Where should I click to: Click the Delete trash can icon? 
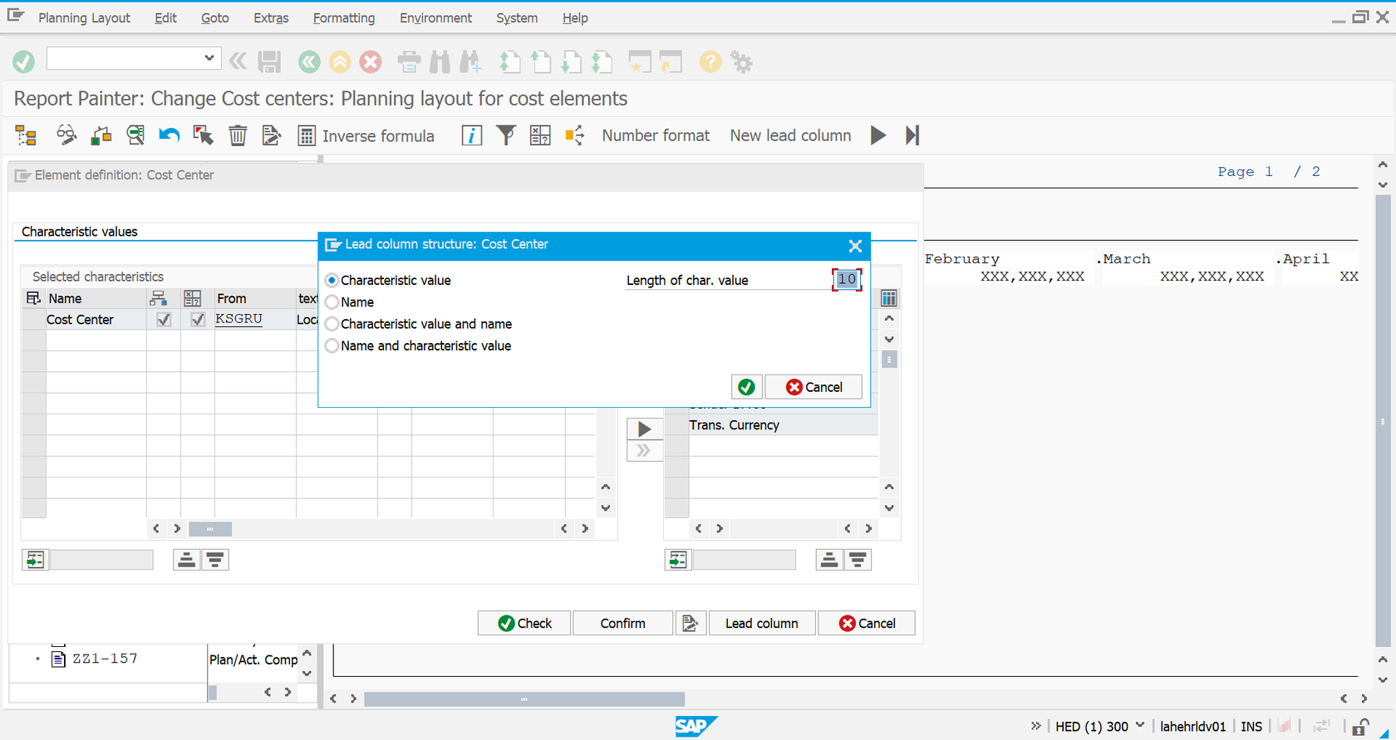point(238,135)
